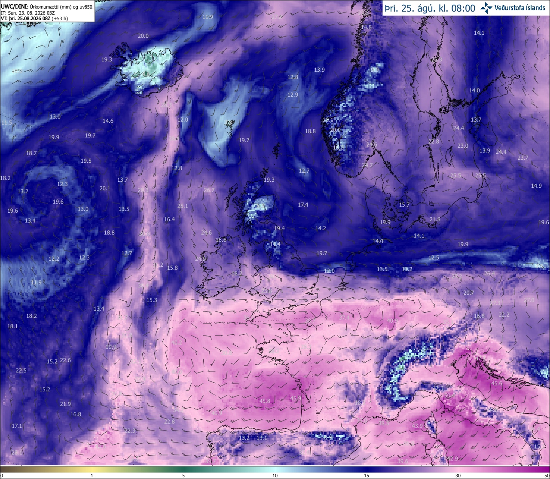Pick the 10 mark on the color scale
Image resolution: width=550 pixels, height=479 pixels.
[275, 476]
